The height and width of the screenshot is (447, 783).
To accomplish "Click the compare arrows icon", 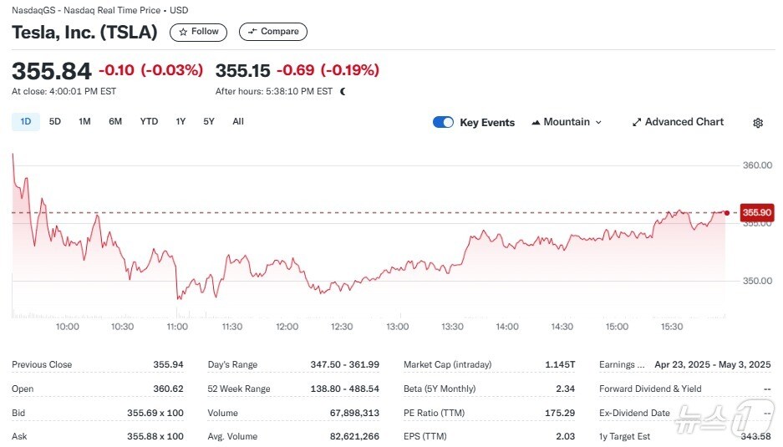I will (x=252, y=32).
